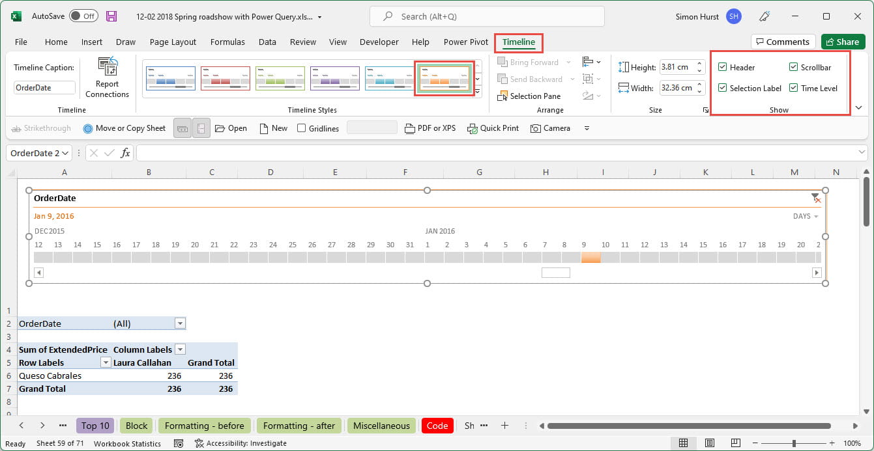Click the Share button
This screenshot has width=874, height=451.
(843, 42)
